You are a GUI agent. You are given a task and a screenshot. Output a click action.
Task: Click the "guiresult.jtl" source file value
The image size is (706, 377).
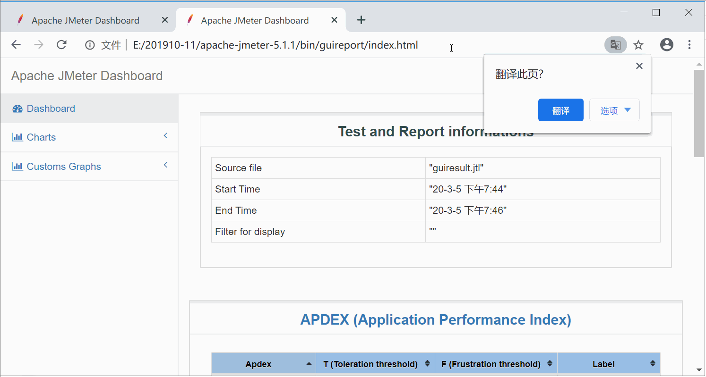[x=456, y=168]
